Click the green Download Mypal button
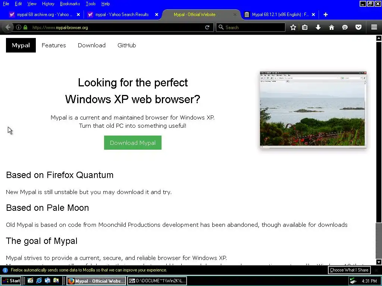 [x=132, y=143]
